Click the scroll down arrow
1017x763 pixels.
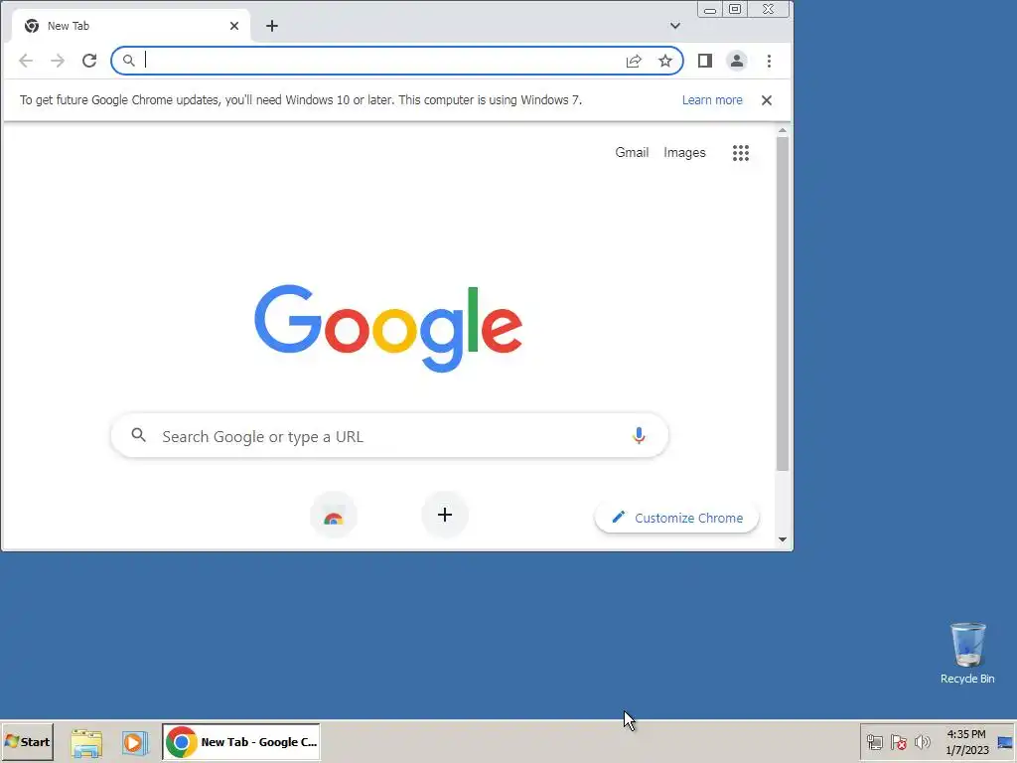tap(783, 539)
